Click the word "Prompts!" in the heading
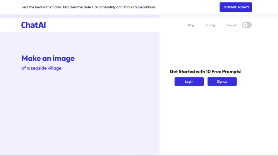This screenshot has width=278, height=156. (x=232, y=72)
